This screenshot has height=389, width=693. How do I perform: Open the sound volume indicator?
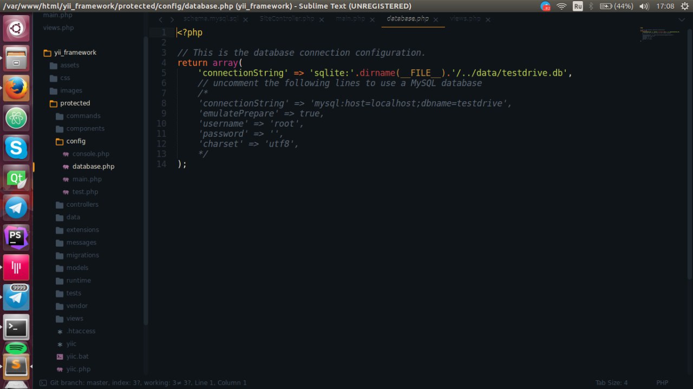(644, 6)
